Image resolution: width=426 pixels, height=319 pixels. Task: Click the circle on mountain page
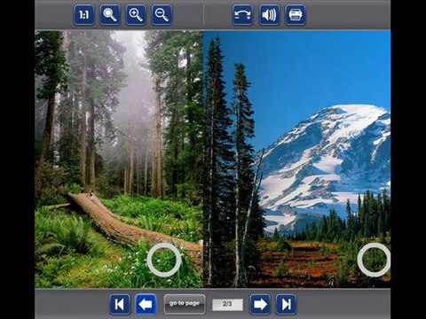[374, 260]
